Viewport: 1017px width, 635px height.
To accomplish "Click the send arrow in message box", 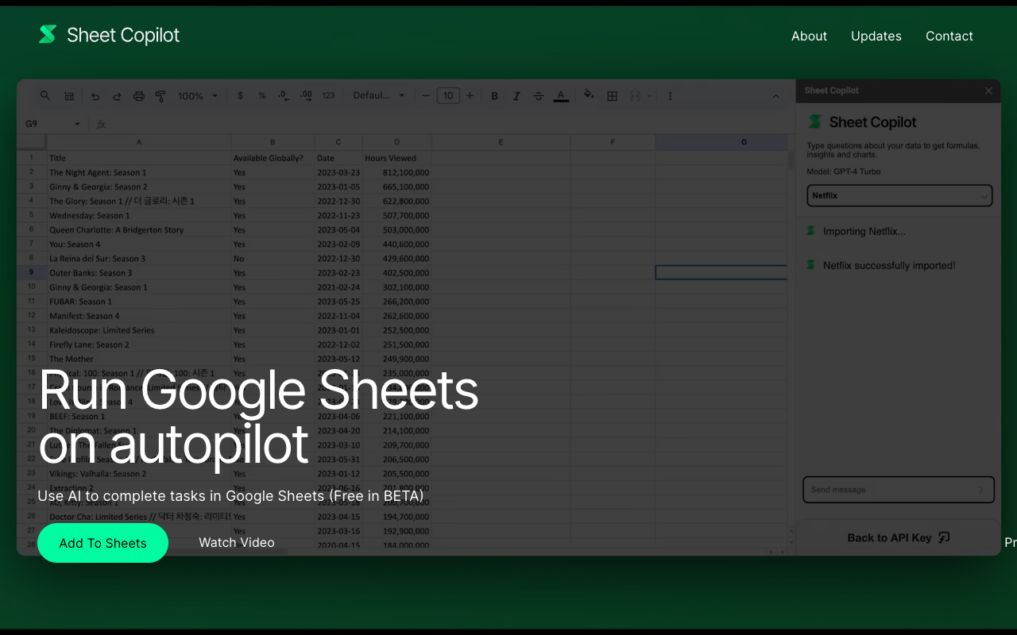I will (x=981, y=490).
